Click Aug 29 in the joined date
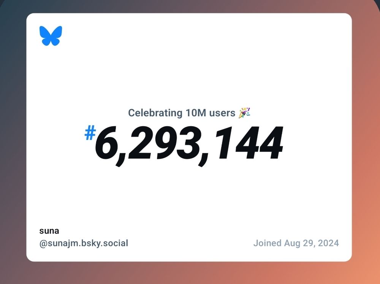 tap(300, 243)
